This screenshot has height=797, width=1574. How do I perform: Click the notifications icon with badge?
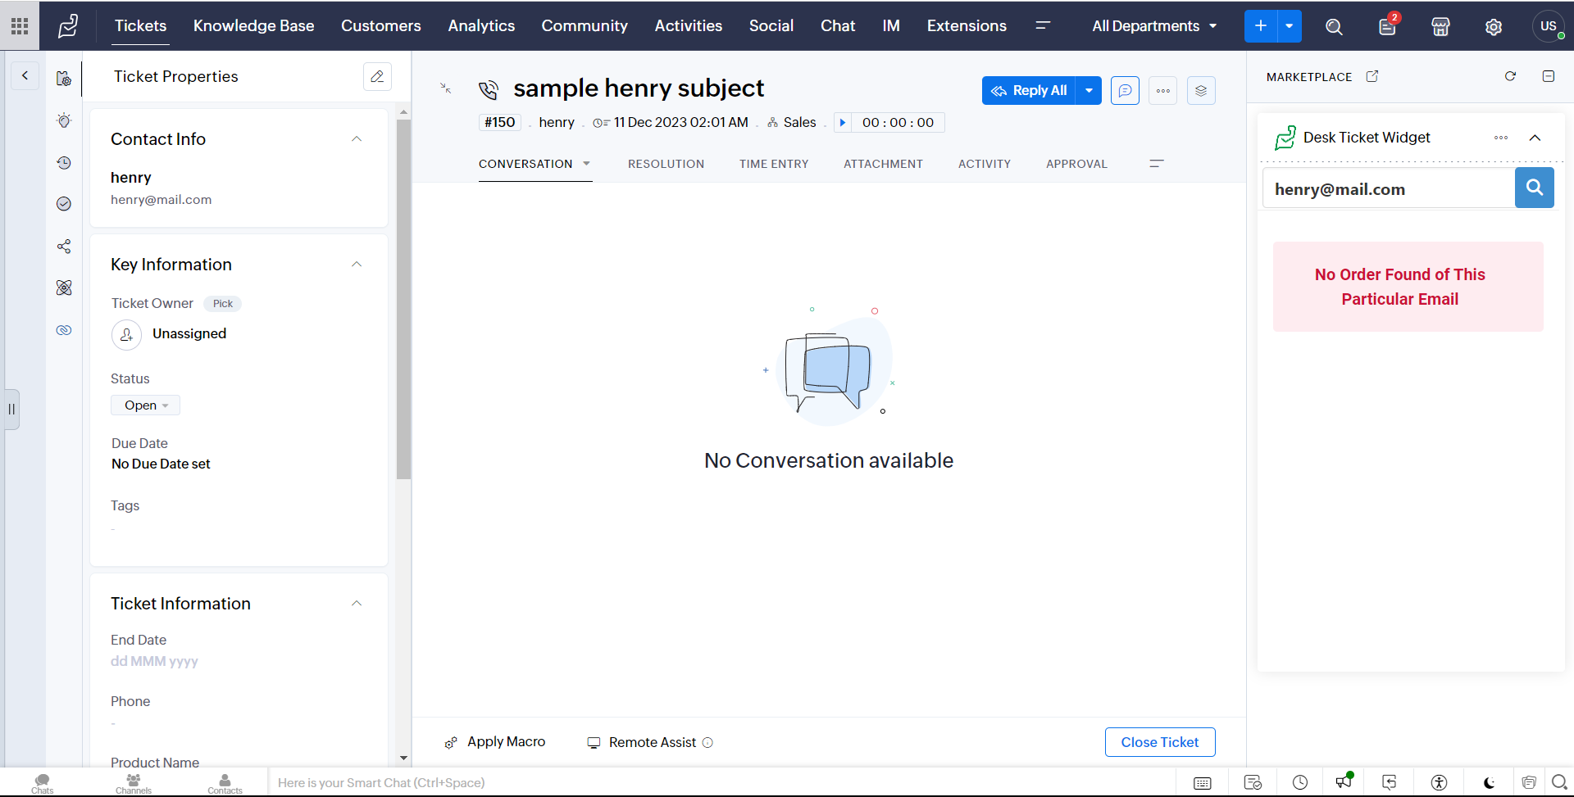pyautogui.click(x=1387, y=27)
